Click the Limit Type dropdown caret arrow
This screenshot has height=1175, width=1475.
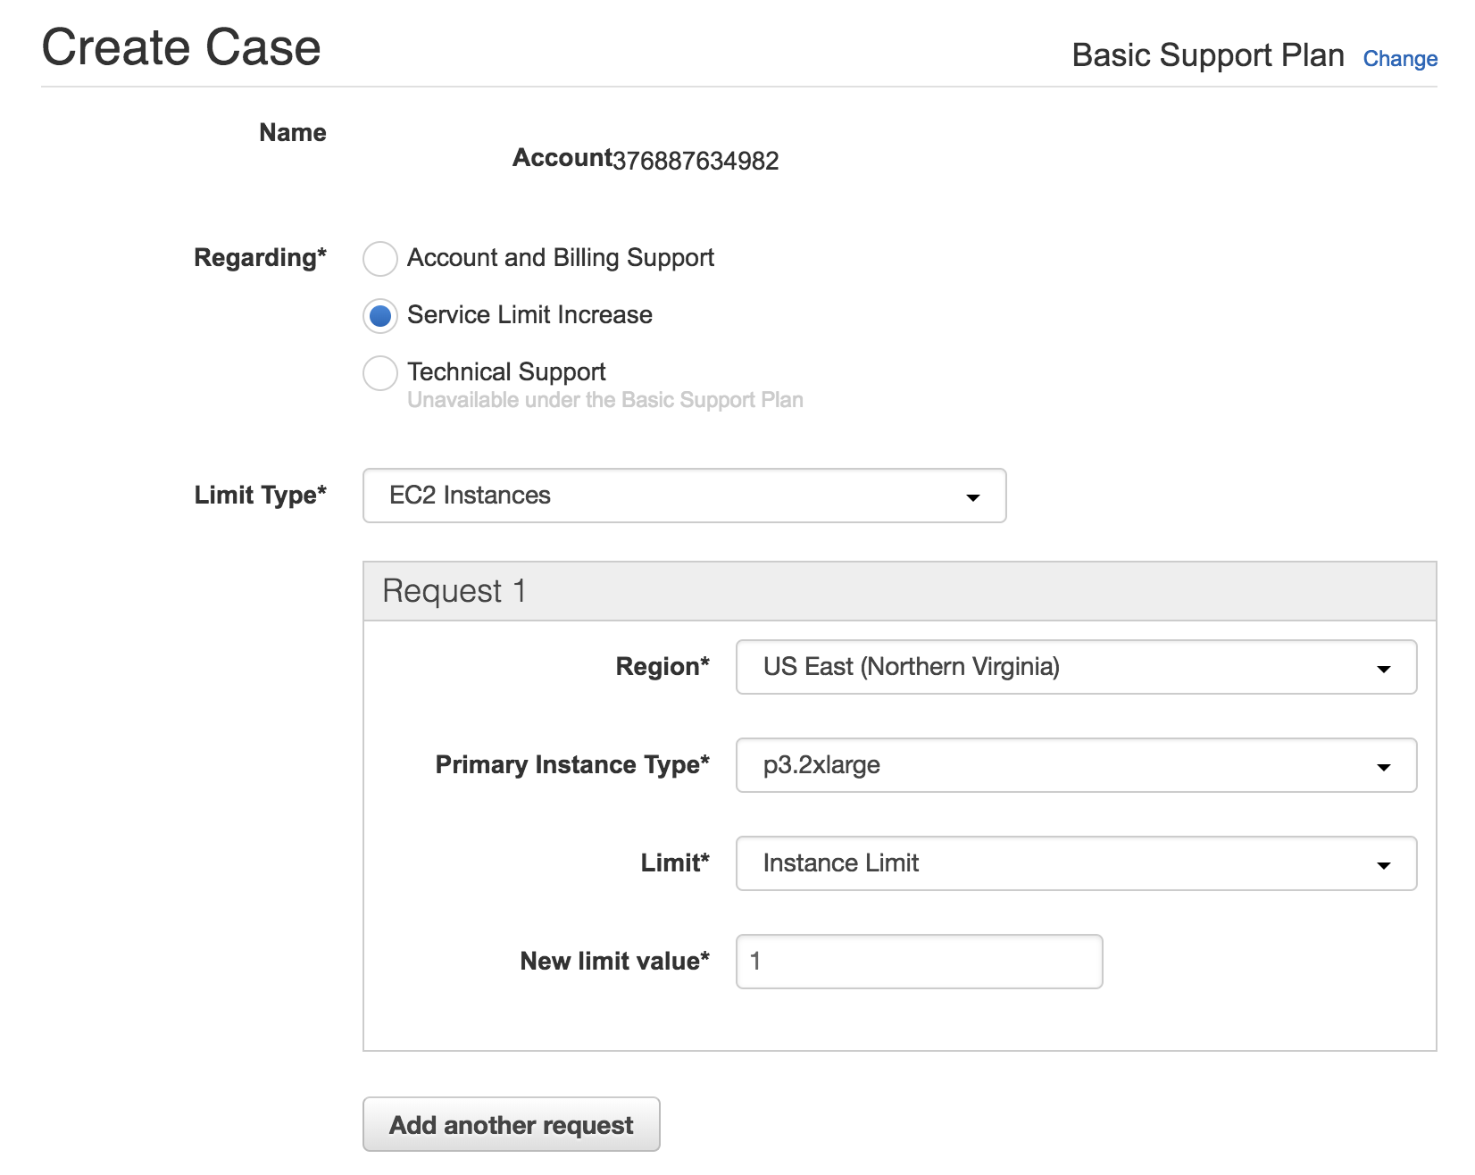[972, 497]
